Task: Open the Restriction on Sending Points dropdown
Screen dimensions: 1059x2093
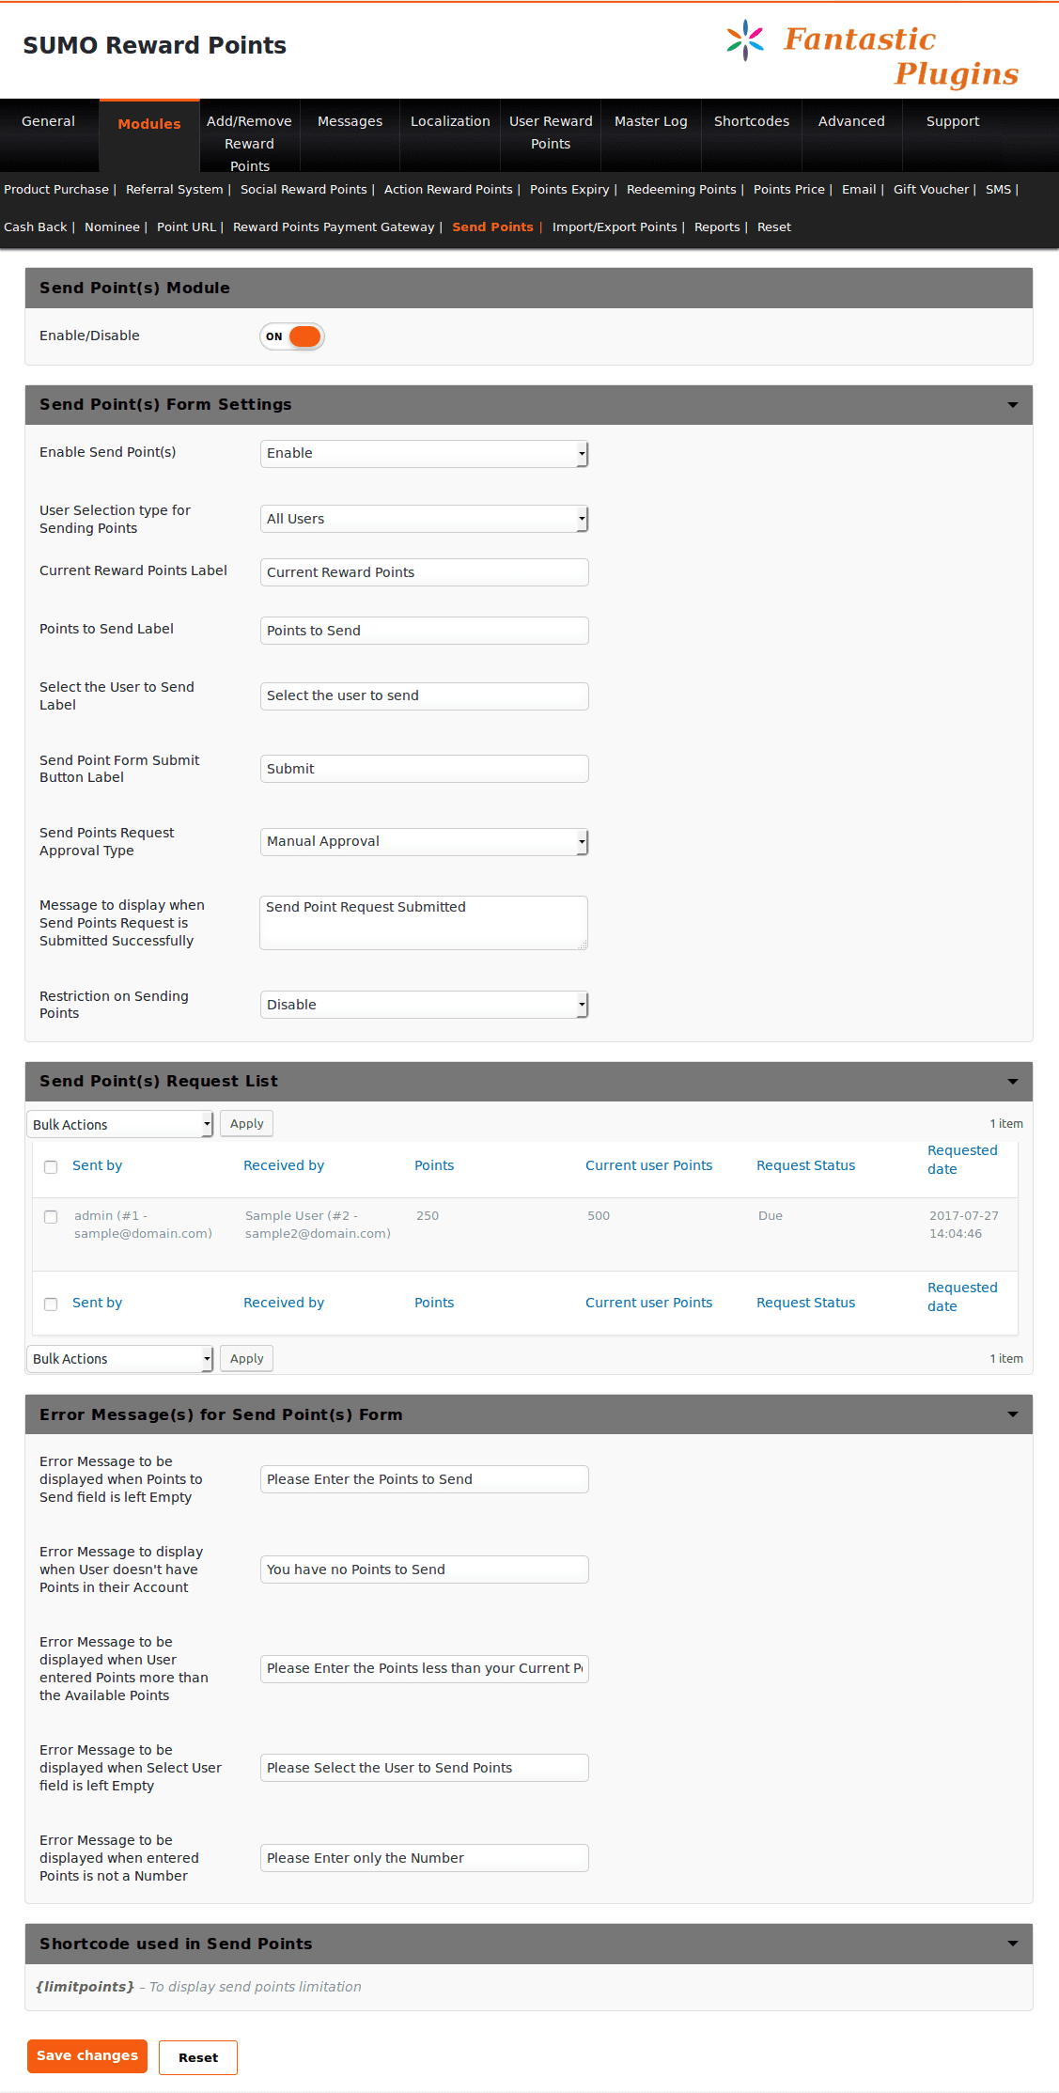Action: coord(424,1005)
